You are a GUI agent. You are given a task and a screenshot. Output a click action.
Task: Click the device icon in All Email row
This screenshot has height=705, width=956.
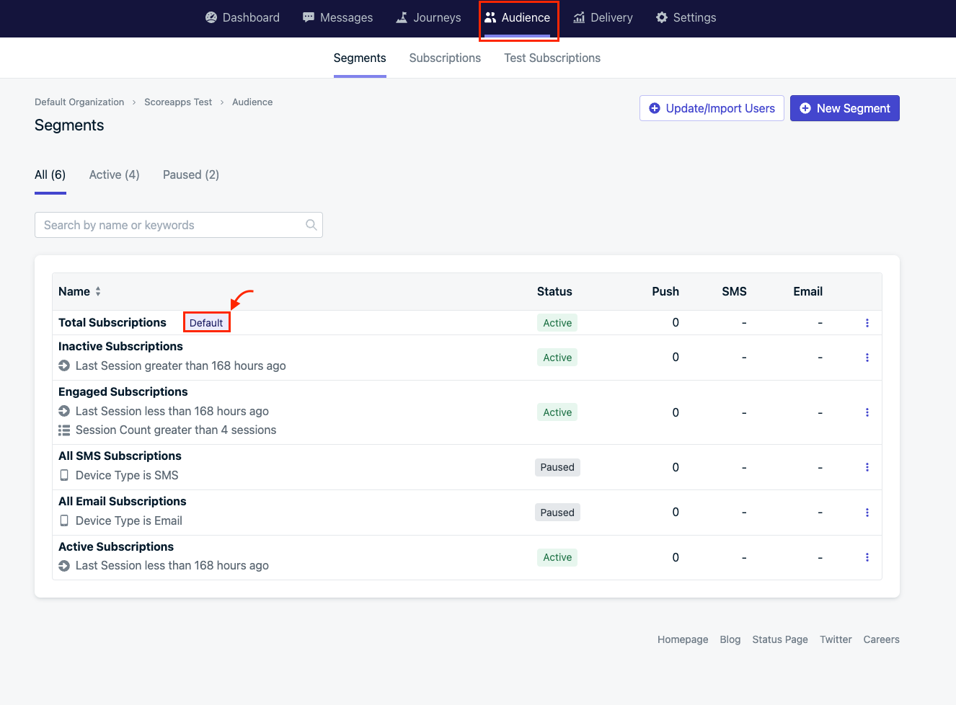tap(64, 520)
